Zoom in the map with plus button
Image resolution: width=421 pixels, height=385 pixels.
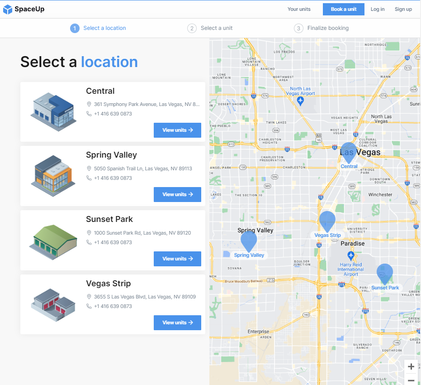click(x=411, y=366)
